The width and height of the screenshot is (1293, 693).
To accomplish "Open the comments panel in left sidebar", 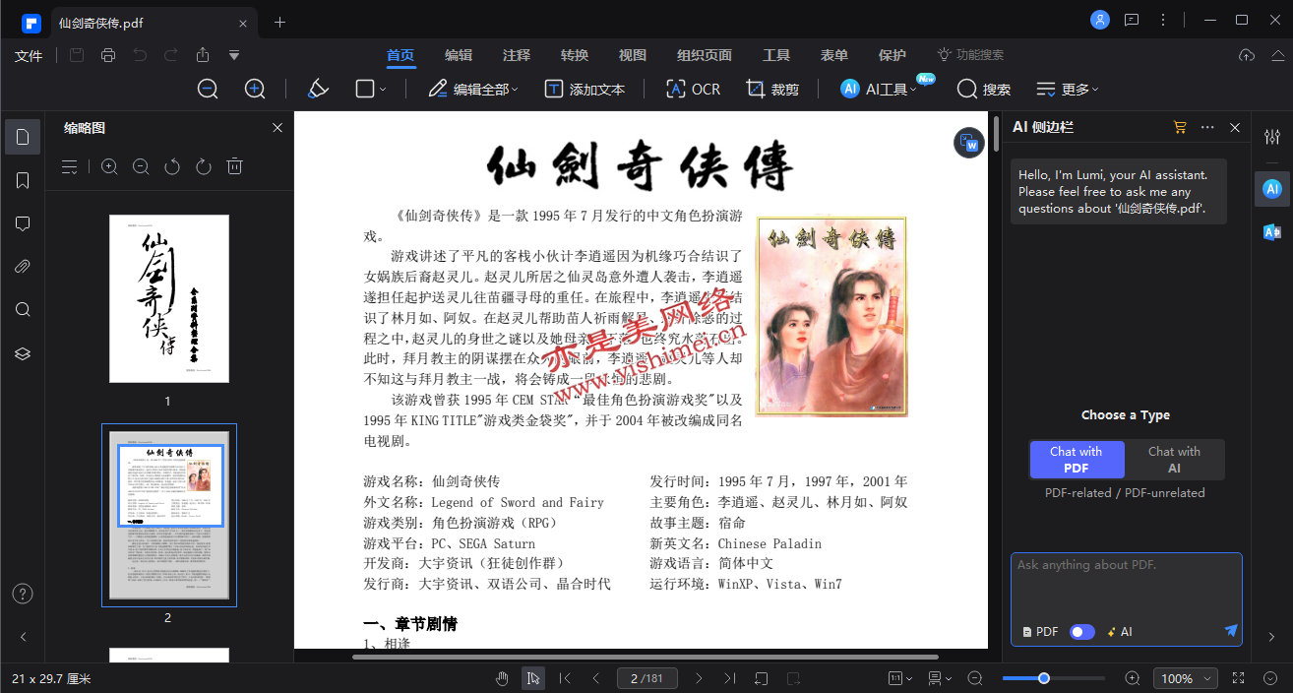I will coord(23,223).
